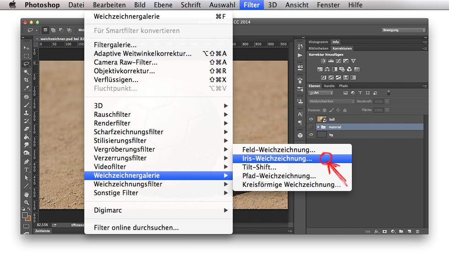Open the Fläche fill slider arrow
Viewport: 449px width, 268px height.
coord(387,110)
